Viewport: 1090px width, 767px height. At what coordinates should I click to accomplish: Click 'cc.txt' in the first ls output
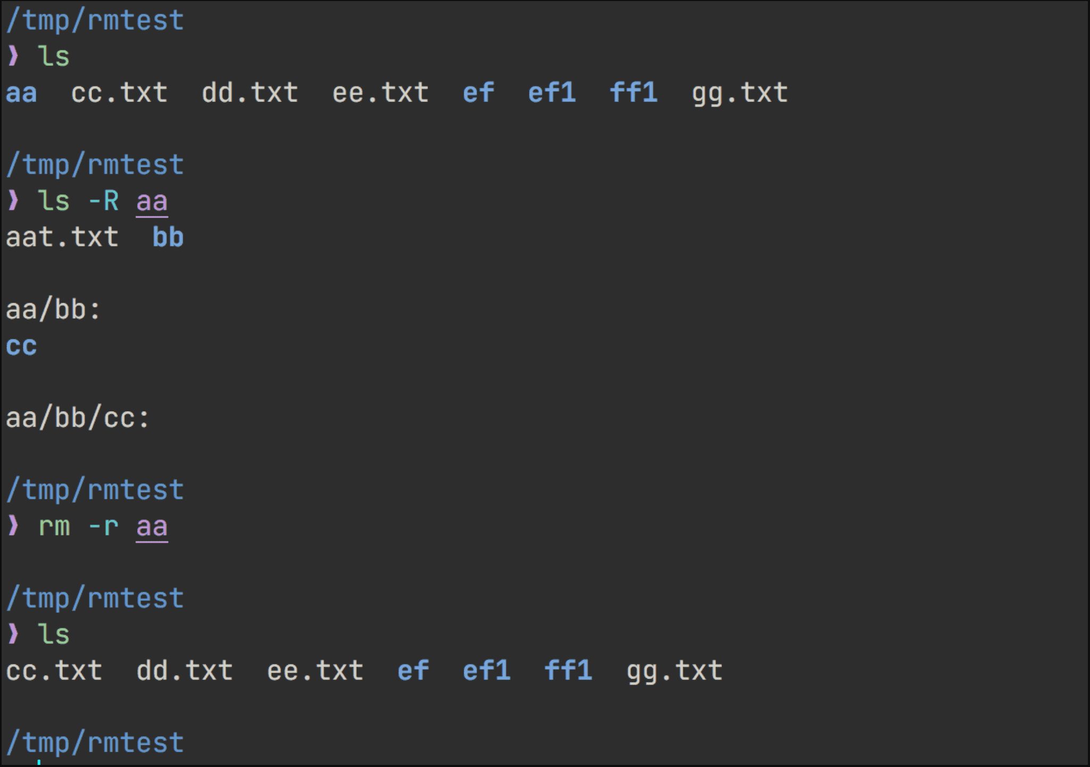tap(119, 94)
